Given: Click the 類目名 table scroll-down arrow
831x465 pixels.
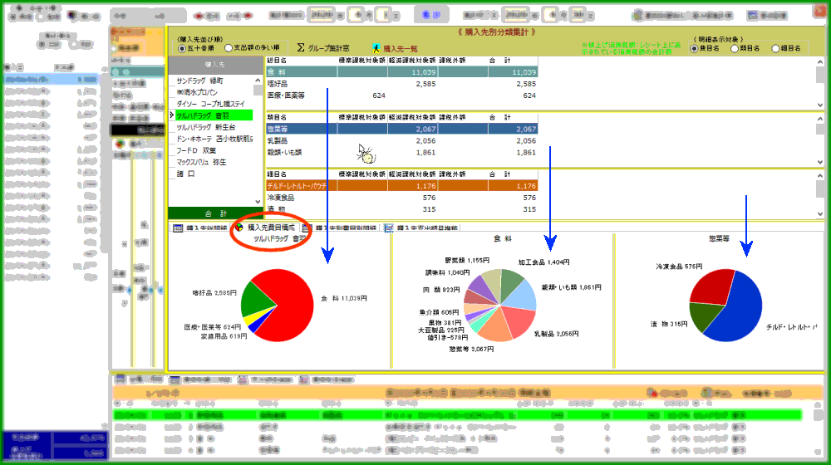Looking at the screenshot, I should (820, 162).
